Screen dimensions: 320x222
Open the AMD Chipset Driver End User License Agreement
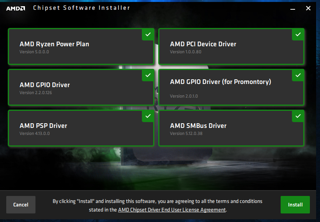coord(171,210)
